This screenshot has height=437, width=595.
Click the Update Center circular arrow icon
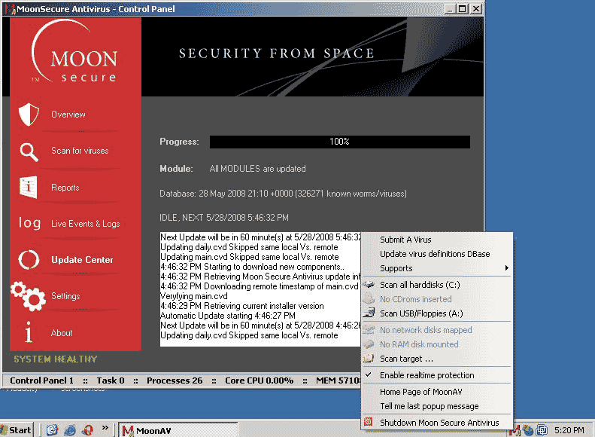[29, 260]
